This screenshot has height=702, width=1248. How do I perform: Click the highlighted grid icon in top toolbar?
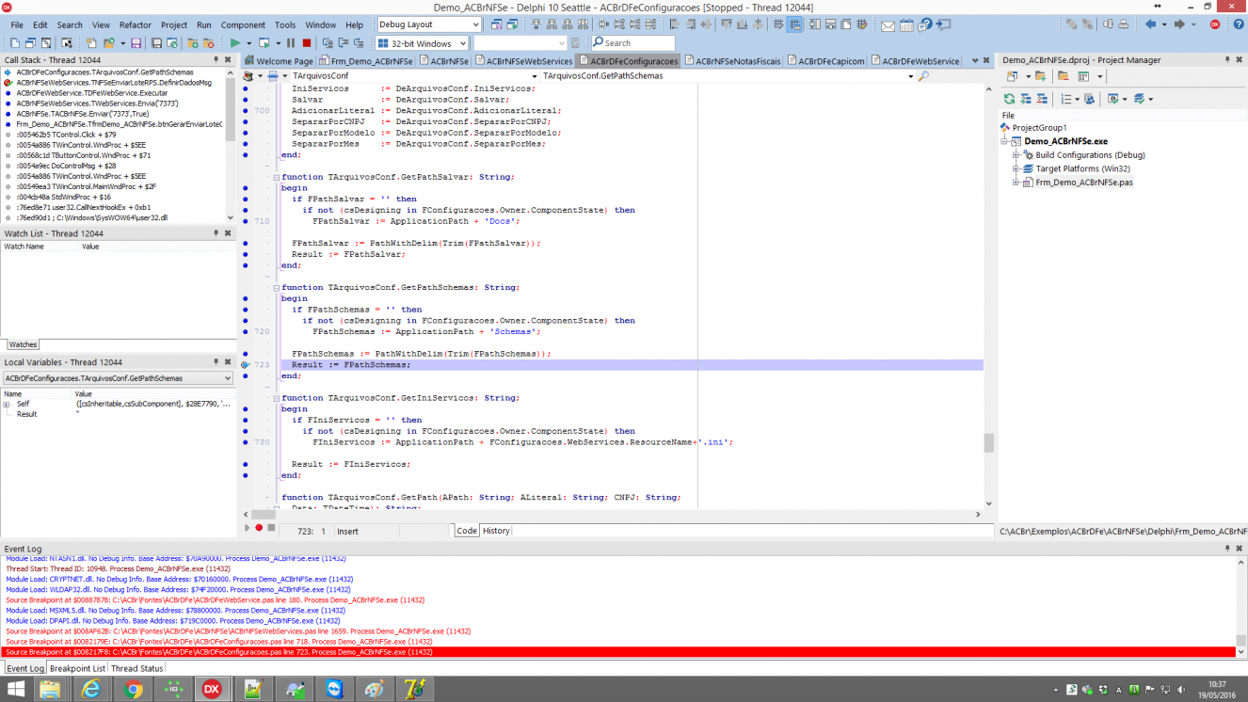pyautogui.click(x=795, y=24)
